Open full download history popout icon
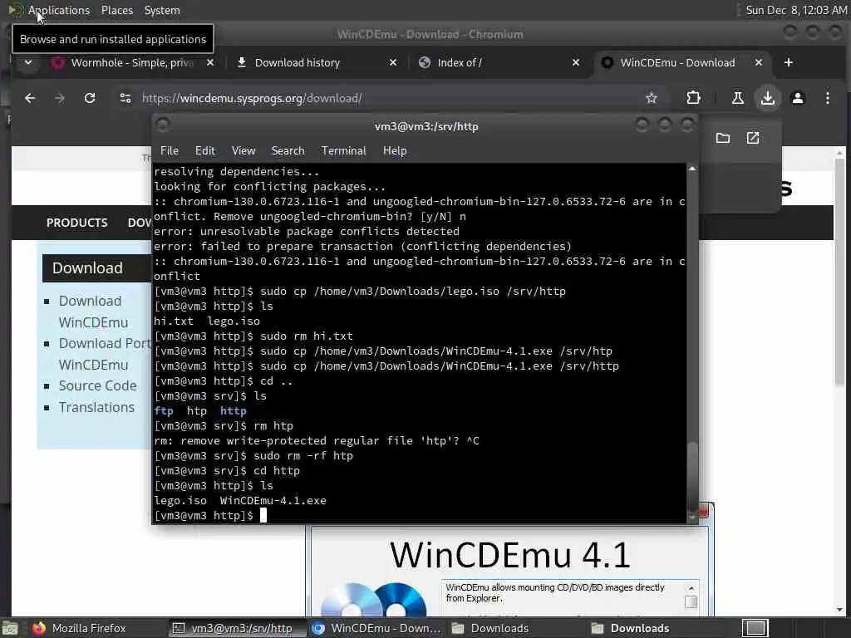 (x=753, y=138)
